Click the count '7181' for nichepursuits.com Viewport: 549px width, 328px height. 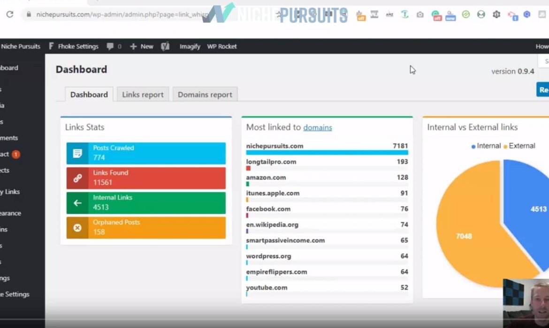point(400,146)
